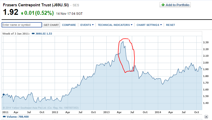The image size is (212, 120).
Task: Click the Frasers Centrepoint Trust title
Action: click(x=36, y=5)
